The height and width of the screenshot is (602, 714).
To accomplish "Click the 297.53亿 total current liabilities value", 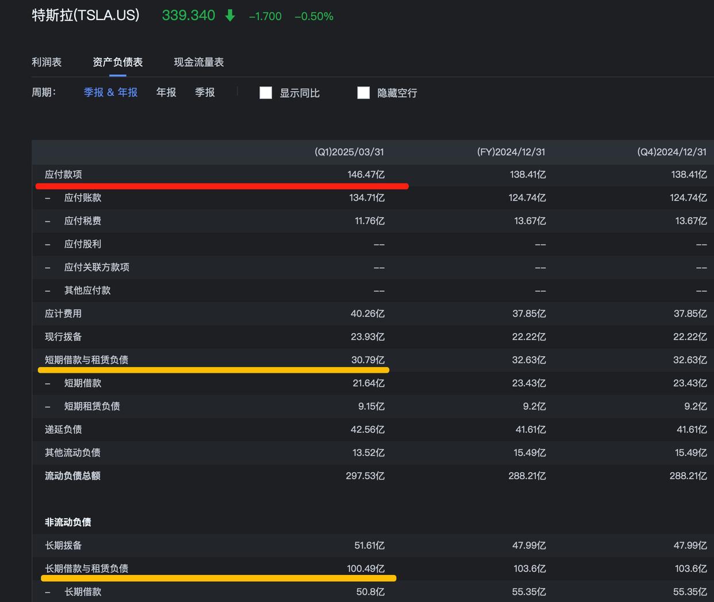I will (365, 476).
